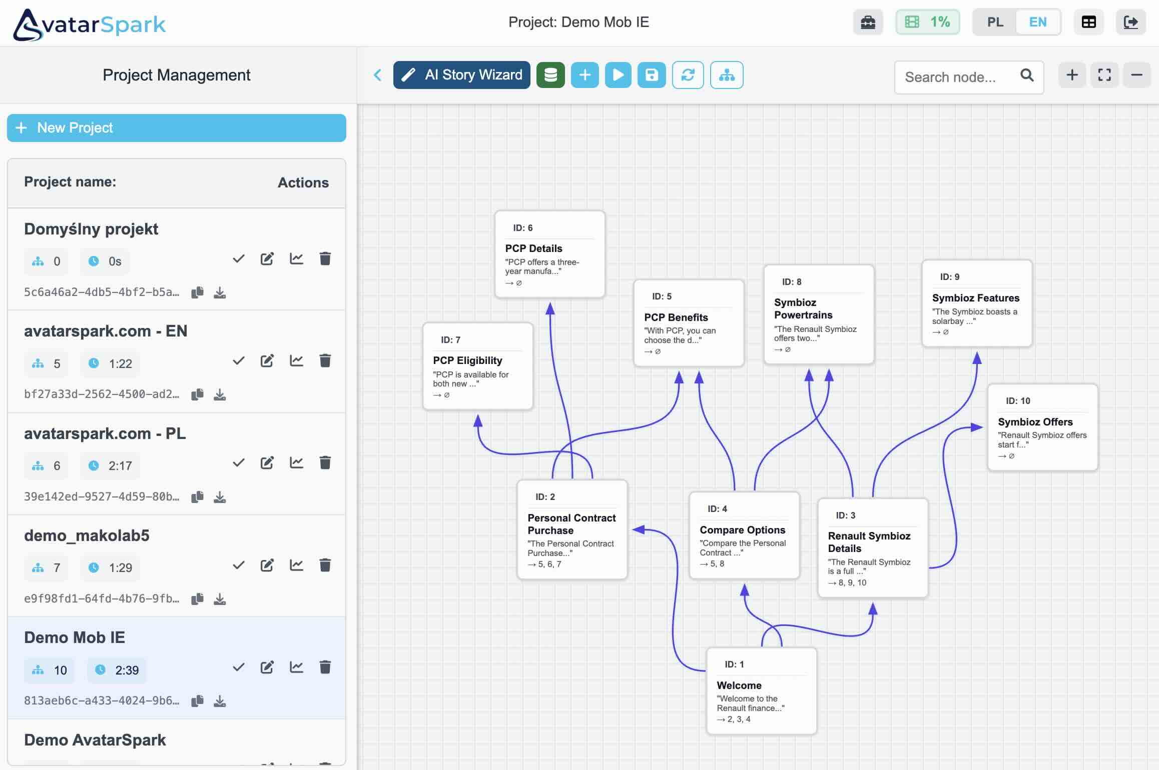Image resolution: width=1159 pixels, height=770 pixels.
Task: Open statistics chart for avatarspark.com - EN
Action: pyautogui.click(x=296, y=360)
